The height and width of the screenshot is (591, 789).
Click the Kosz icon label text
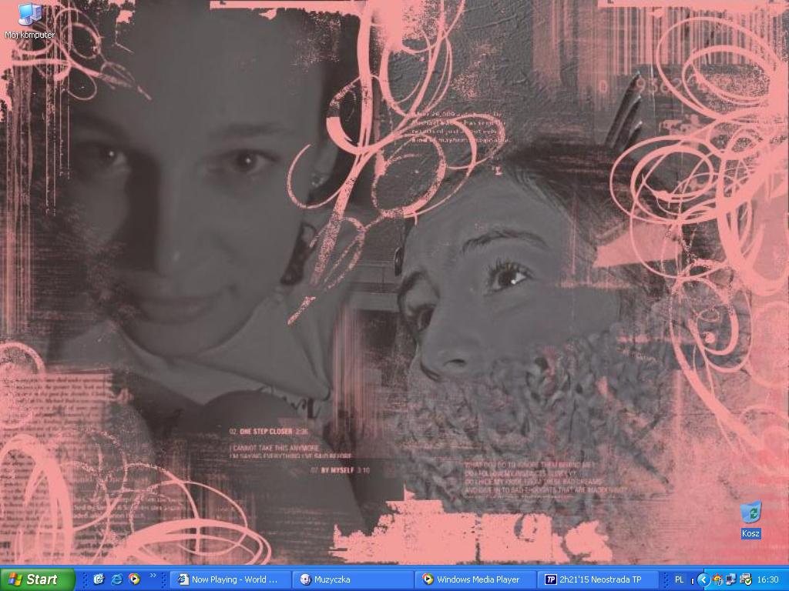[x=750, y=533]
